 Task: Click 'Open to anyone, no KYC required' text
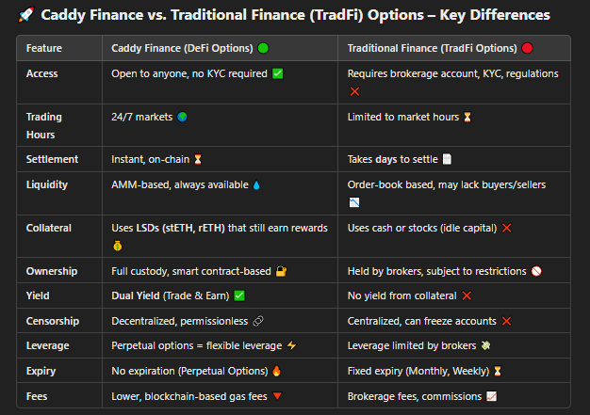(189, 73)
